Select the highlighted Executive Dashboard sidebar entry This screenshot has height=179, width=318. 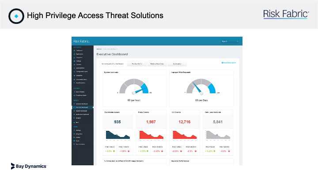click(83, 107)
